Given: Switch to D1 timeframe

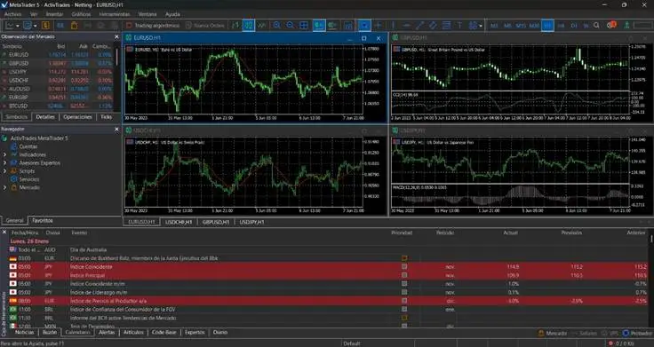Looking at the screenshot, I should pyautogui.click(x=574, y=26).
